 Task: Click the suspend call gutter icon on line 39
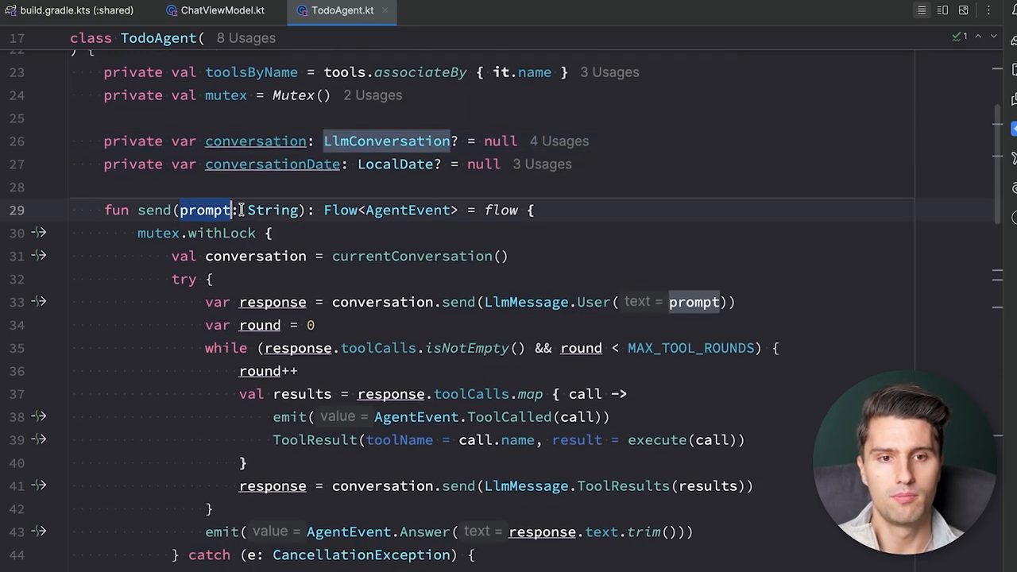(39, 439)
